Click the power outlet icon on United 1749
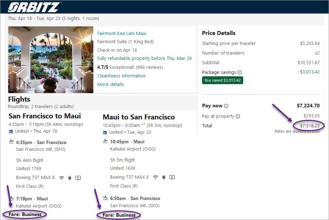The width and height of the screenshot is (329, 220). [70, 178]
